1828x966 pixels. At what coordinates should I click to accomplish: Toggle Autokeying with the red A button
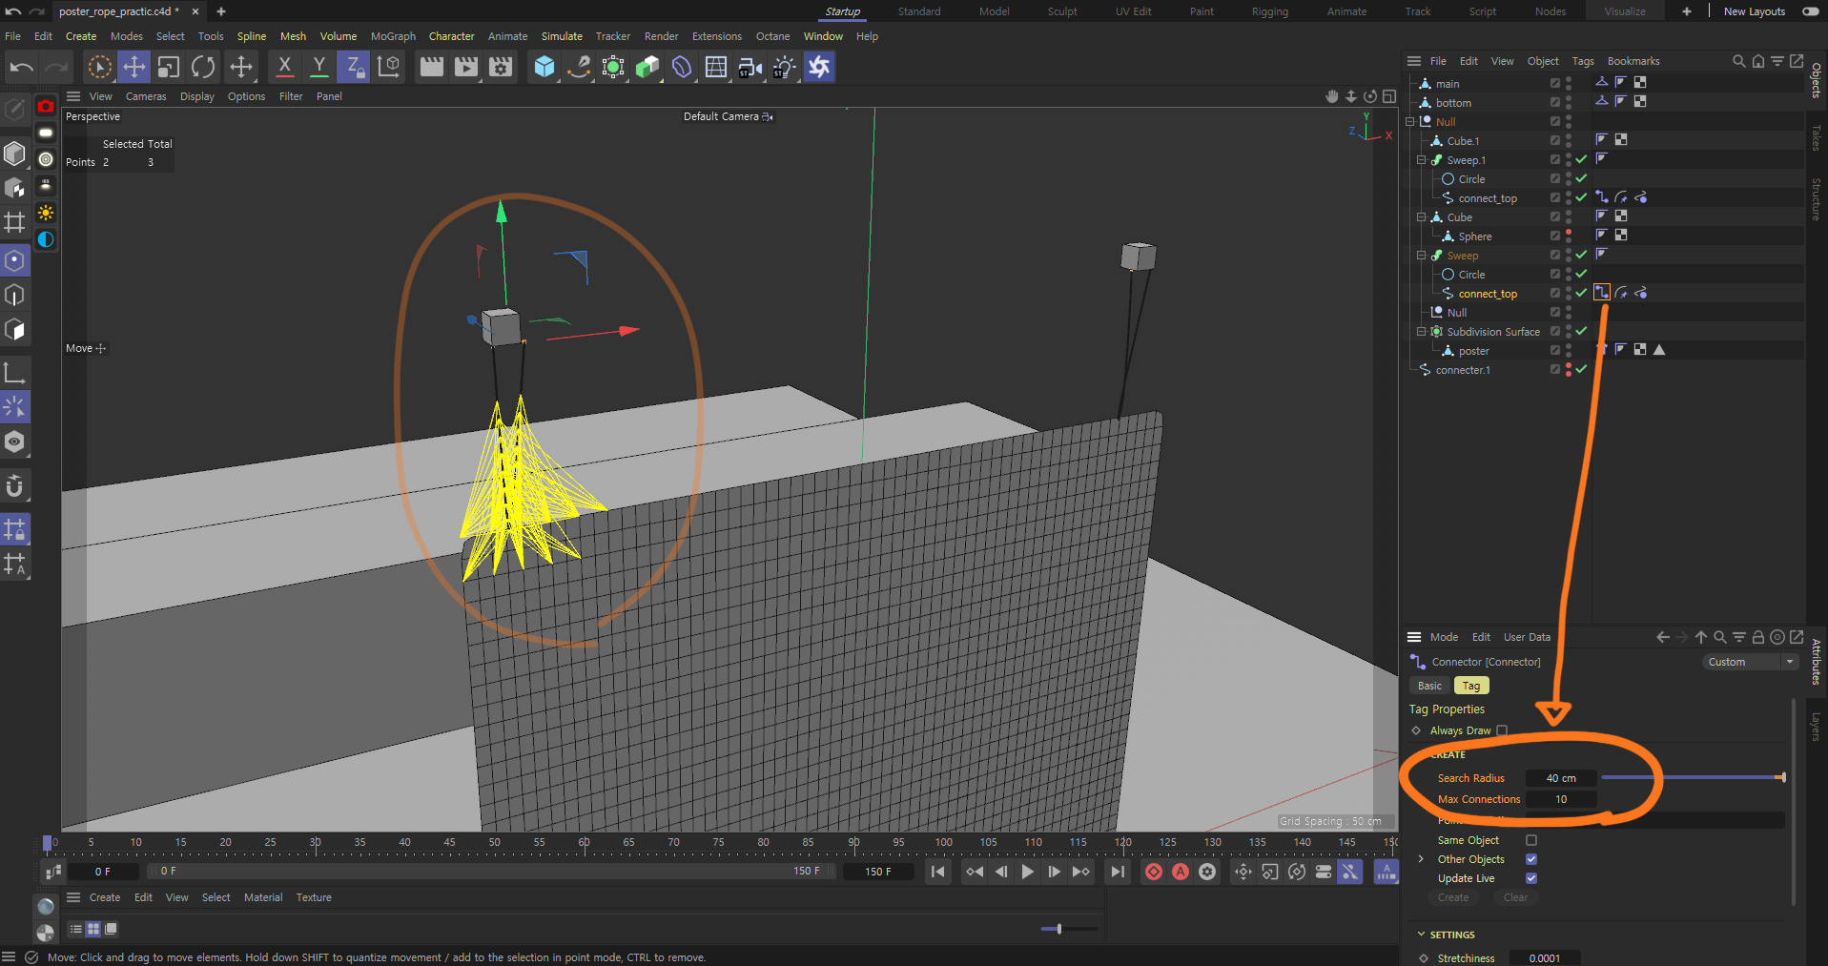click(1181, 872)
